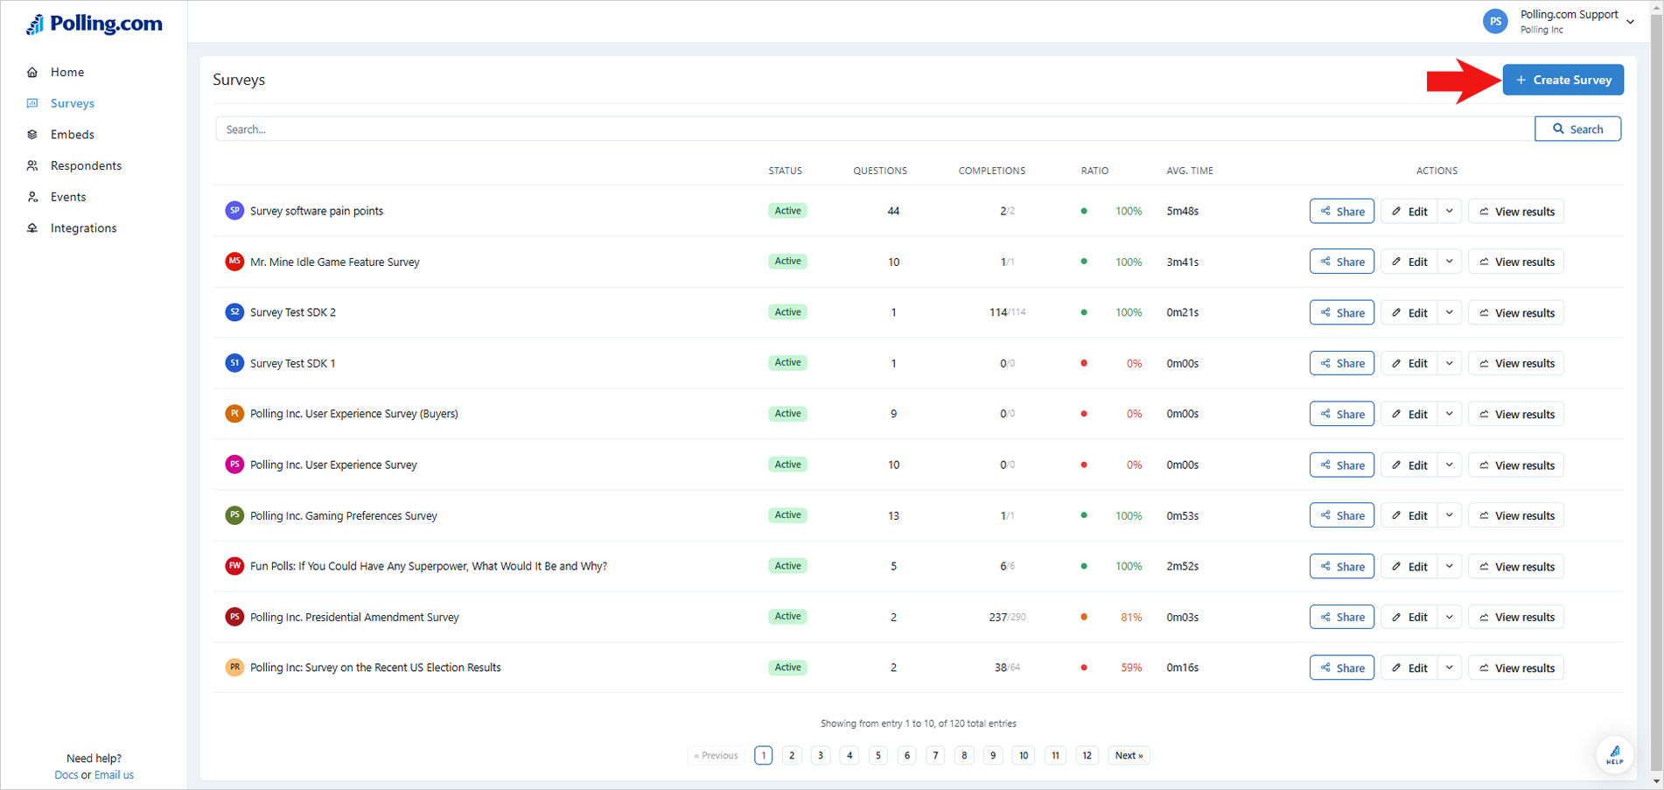Open the Events section

point(68,197)
